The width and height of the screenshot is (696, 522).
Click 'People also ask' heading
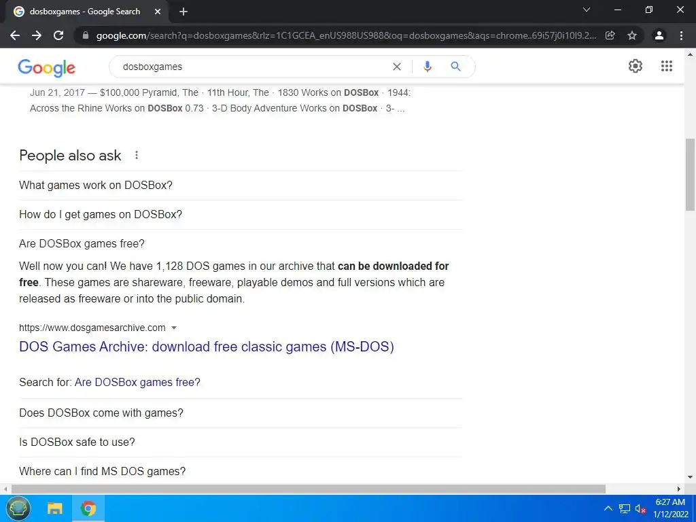tap(70, 156)
